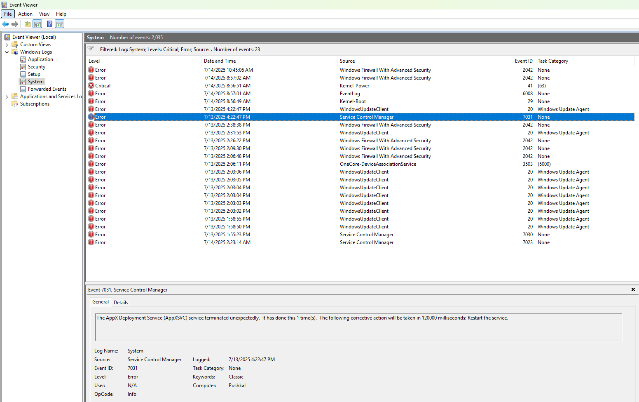Image resolution: width=639 pixels, height=402 pixels.
Task: Switch to the Details tab
Action: pyautogui.click(x=121, y=302)
